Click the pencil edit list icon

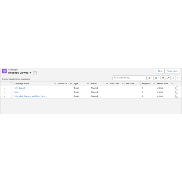pos(168,78)
